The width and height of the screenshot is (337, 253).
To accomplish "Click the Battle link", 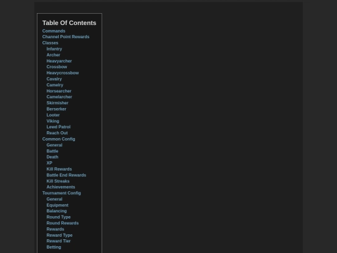I will tap(52, 151).
